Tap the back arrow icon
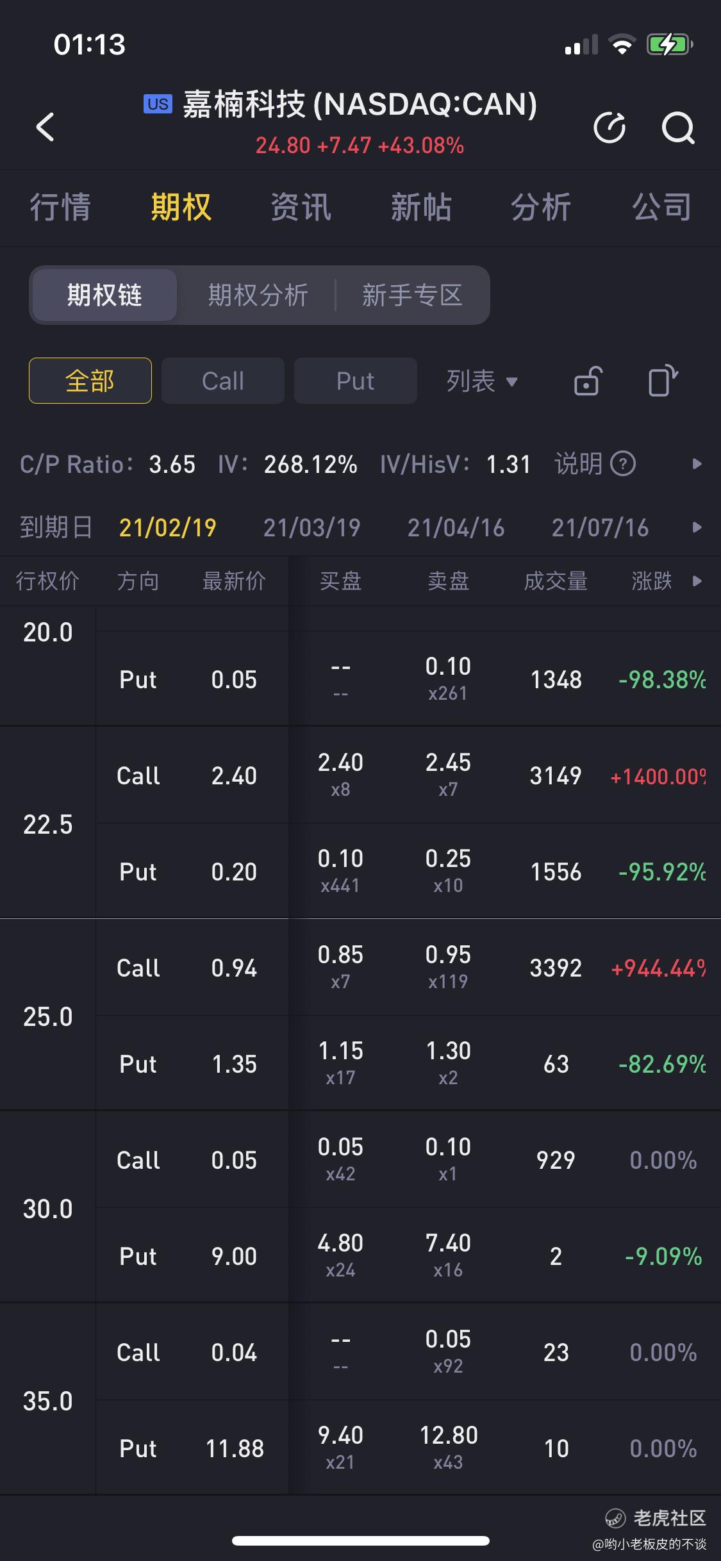The width and height of the screenshot is (721, 1561). [x=46, y=127]
